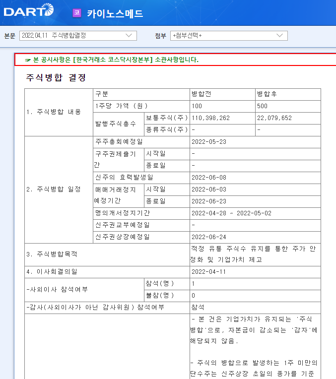Click the 4. 이사회결의일 label
The width and height of the screenshot is (336, 379).
click(x=52, y=272)
